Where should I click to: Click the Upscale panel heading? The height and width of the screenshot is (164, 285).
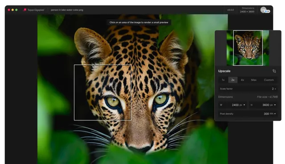point(224,71)
